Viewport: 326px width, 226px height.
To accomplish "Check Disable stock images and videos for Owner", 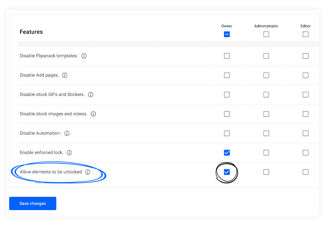I will coord(227,114).
